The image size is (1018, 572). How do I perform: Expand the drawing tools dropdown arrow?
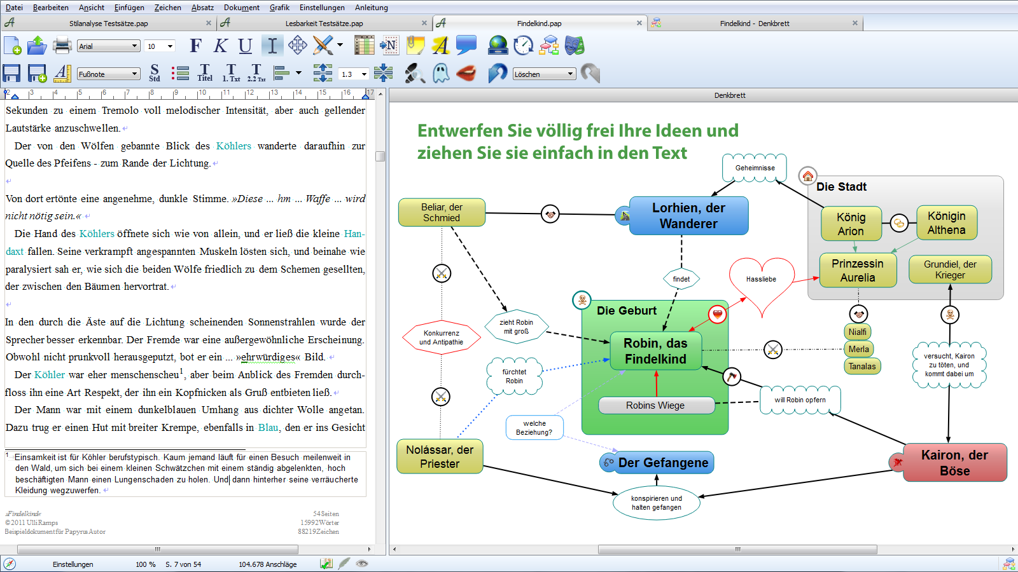[340, 46]
